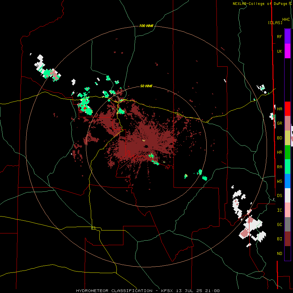Select the GC ground clutter gray swatch
Screen dimensions: 293x293
[x=287, y=224]
